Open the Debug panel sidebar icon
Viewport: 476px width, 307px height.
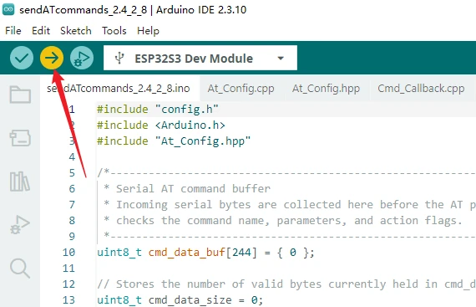tap(20, 225)
